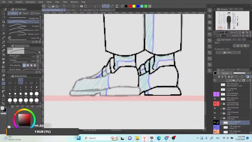Select the Polyline sub tool
Screen dimensions: 252x142
(x=24, y=26)
